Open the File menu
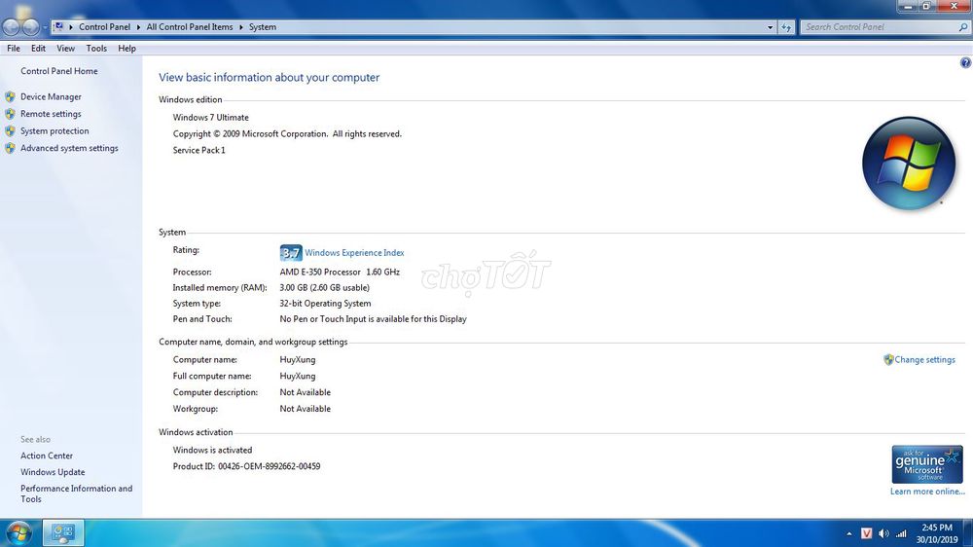The height and width of the screenshot is (547, 973). pos(14,49)
